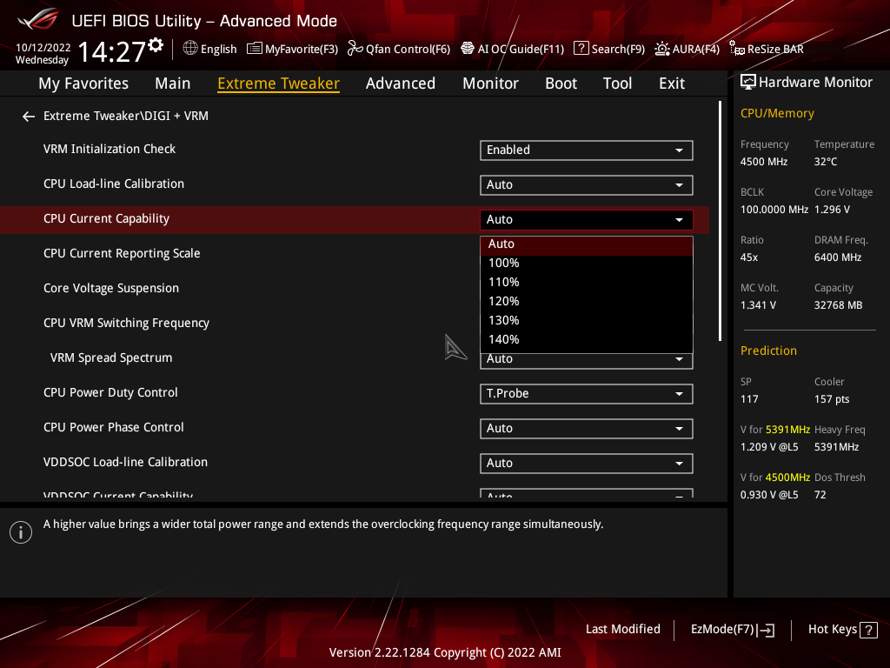The width and height of the screenshot is (890, 668).
Task: Click the Hot Keys question mark icon
Action: coord(868,630)
